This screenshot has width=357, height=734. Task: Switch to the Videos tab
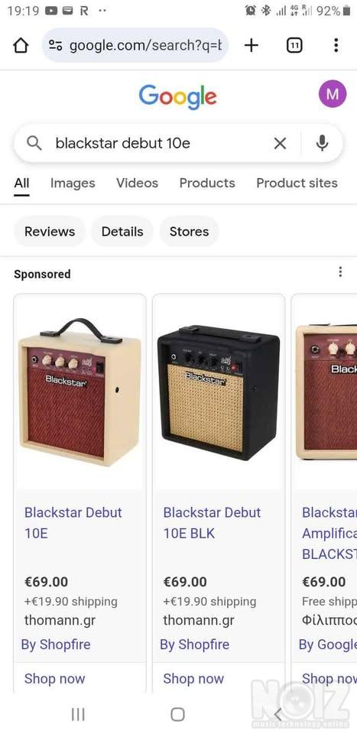click(137, 183)
